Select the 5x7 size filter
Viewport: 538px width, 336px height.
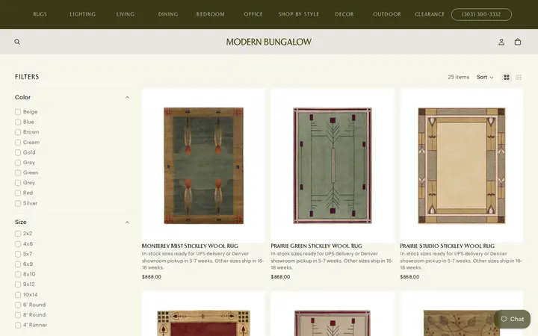(18, 254)
